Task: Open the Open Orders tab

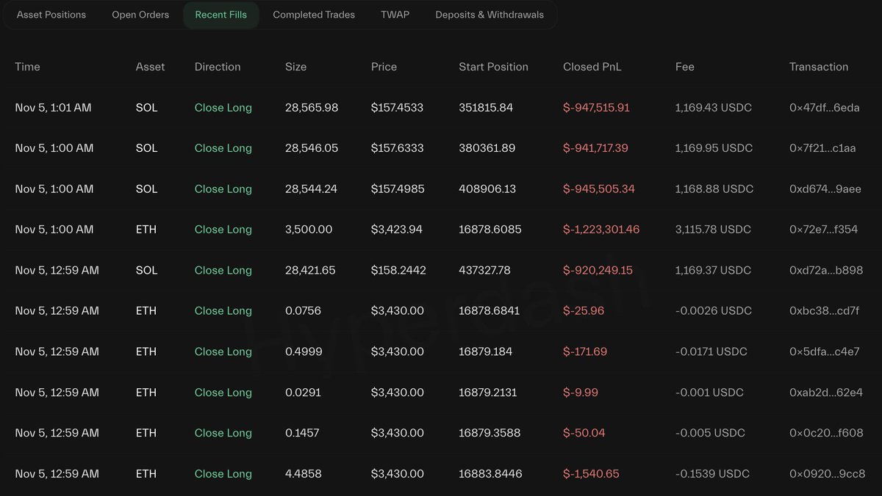Action: pyautogui.click(x=140, y=15)
